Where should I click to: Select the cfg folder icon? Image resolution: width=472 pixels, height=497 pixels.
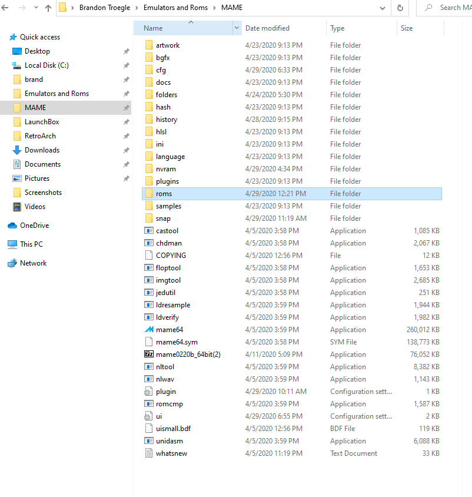[149, 69]
